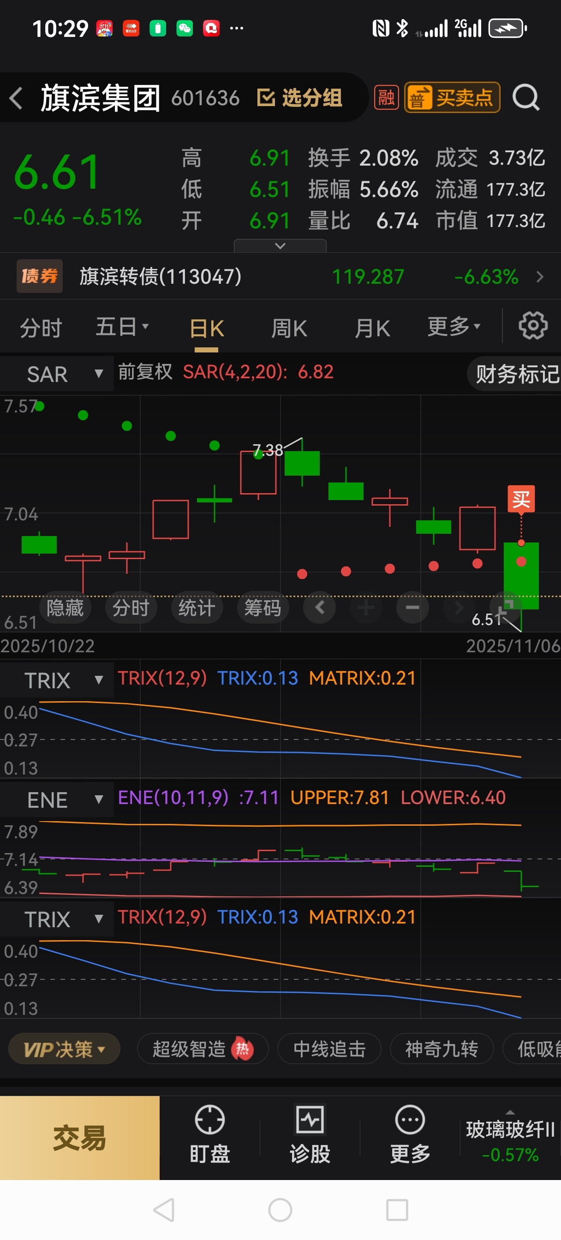Change the 前复权 adjustment mode

145,372
